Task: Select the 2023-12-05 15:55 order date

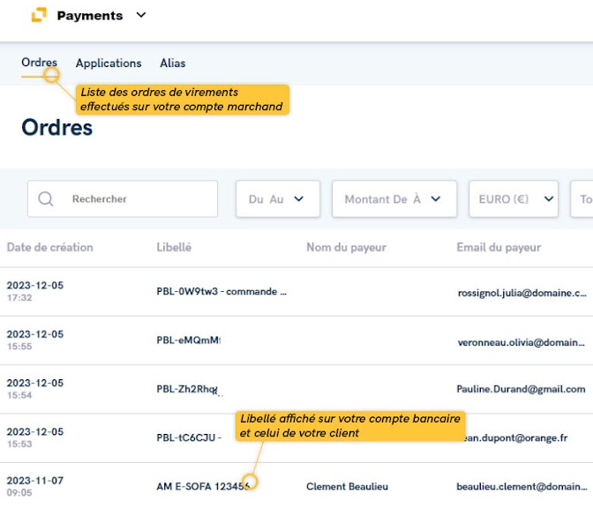Action: 35,340
